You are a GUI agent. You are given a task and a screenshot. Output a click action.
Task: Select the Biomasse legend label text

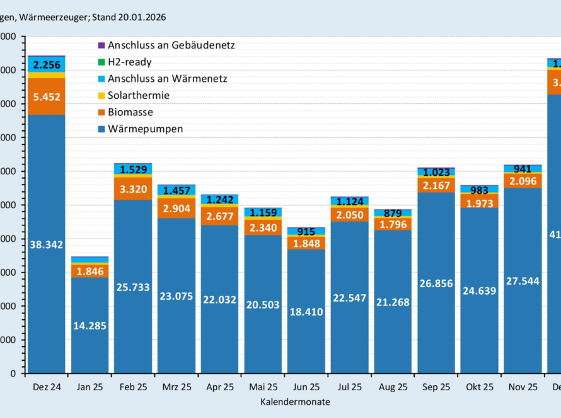[130, 113]
